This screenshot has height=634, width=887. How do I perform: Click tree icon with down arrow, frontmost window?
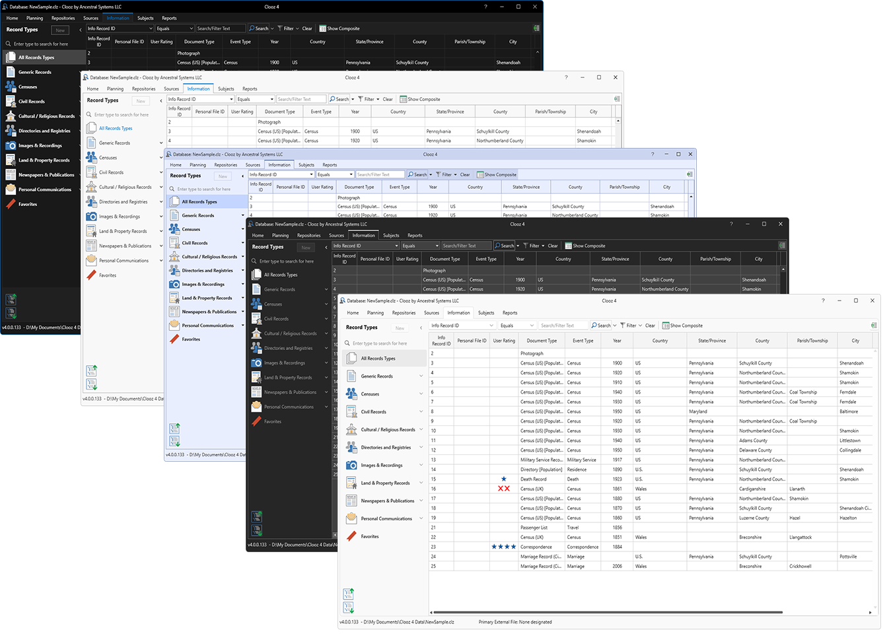point(349,608)
